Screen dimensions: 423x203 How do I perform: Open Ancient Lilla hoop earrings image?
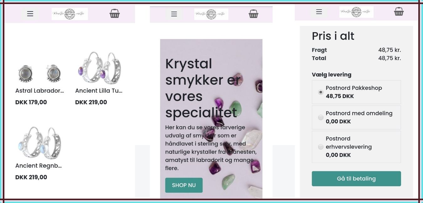click(x=99, y=68)
